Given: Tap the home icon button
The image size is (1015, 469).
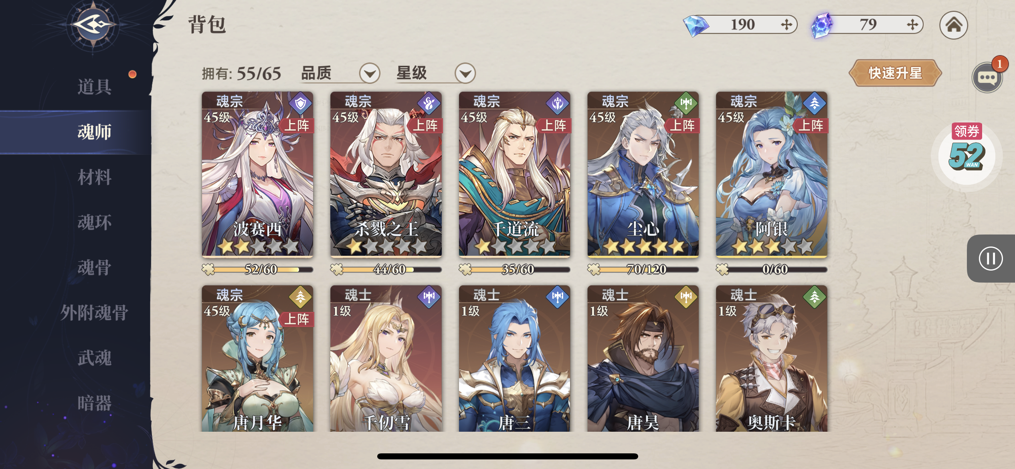Looking at the screenshot, I should coord(953,25).
